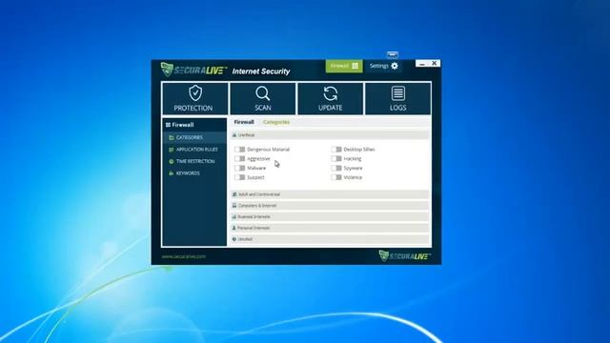Open the Logs list tile
This screenshot has height=343, width=610.
[398, 98]
